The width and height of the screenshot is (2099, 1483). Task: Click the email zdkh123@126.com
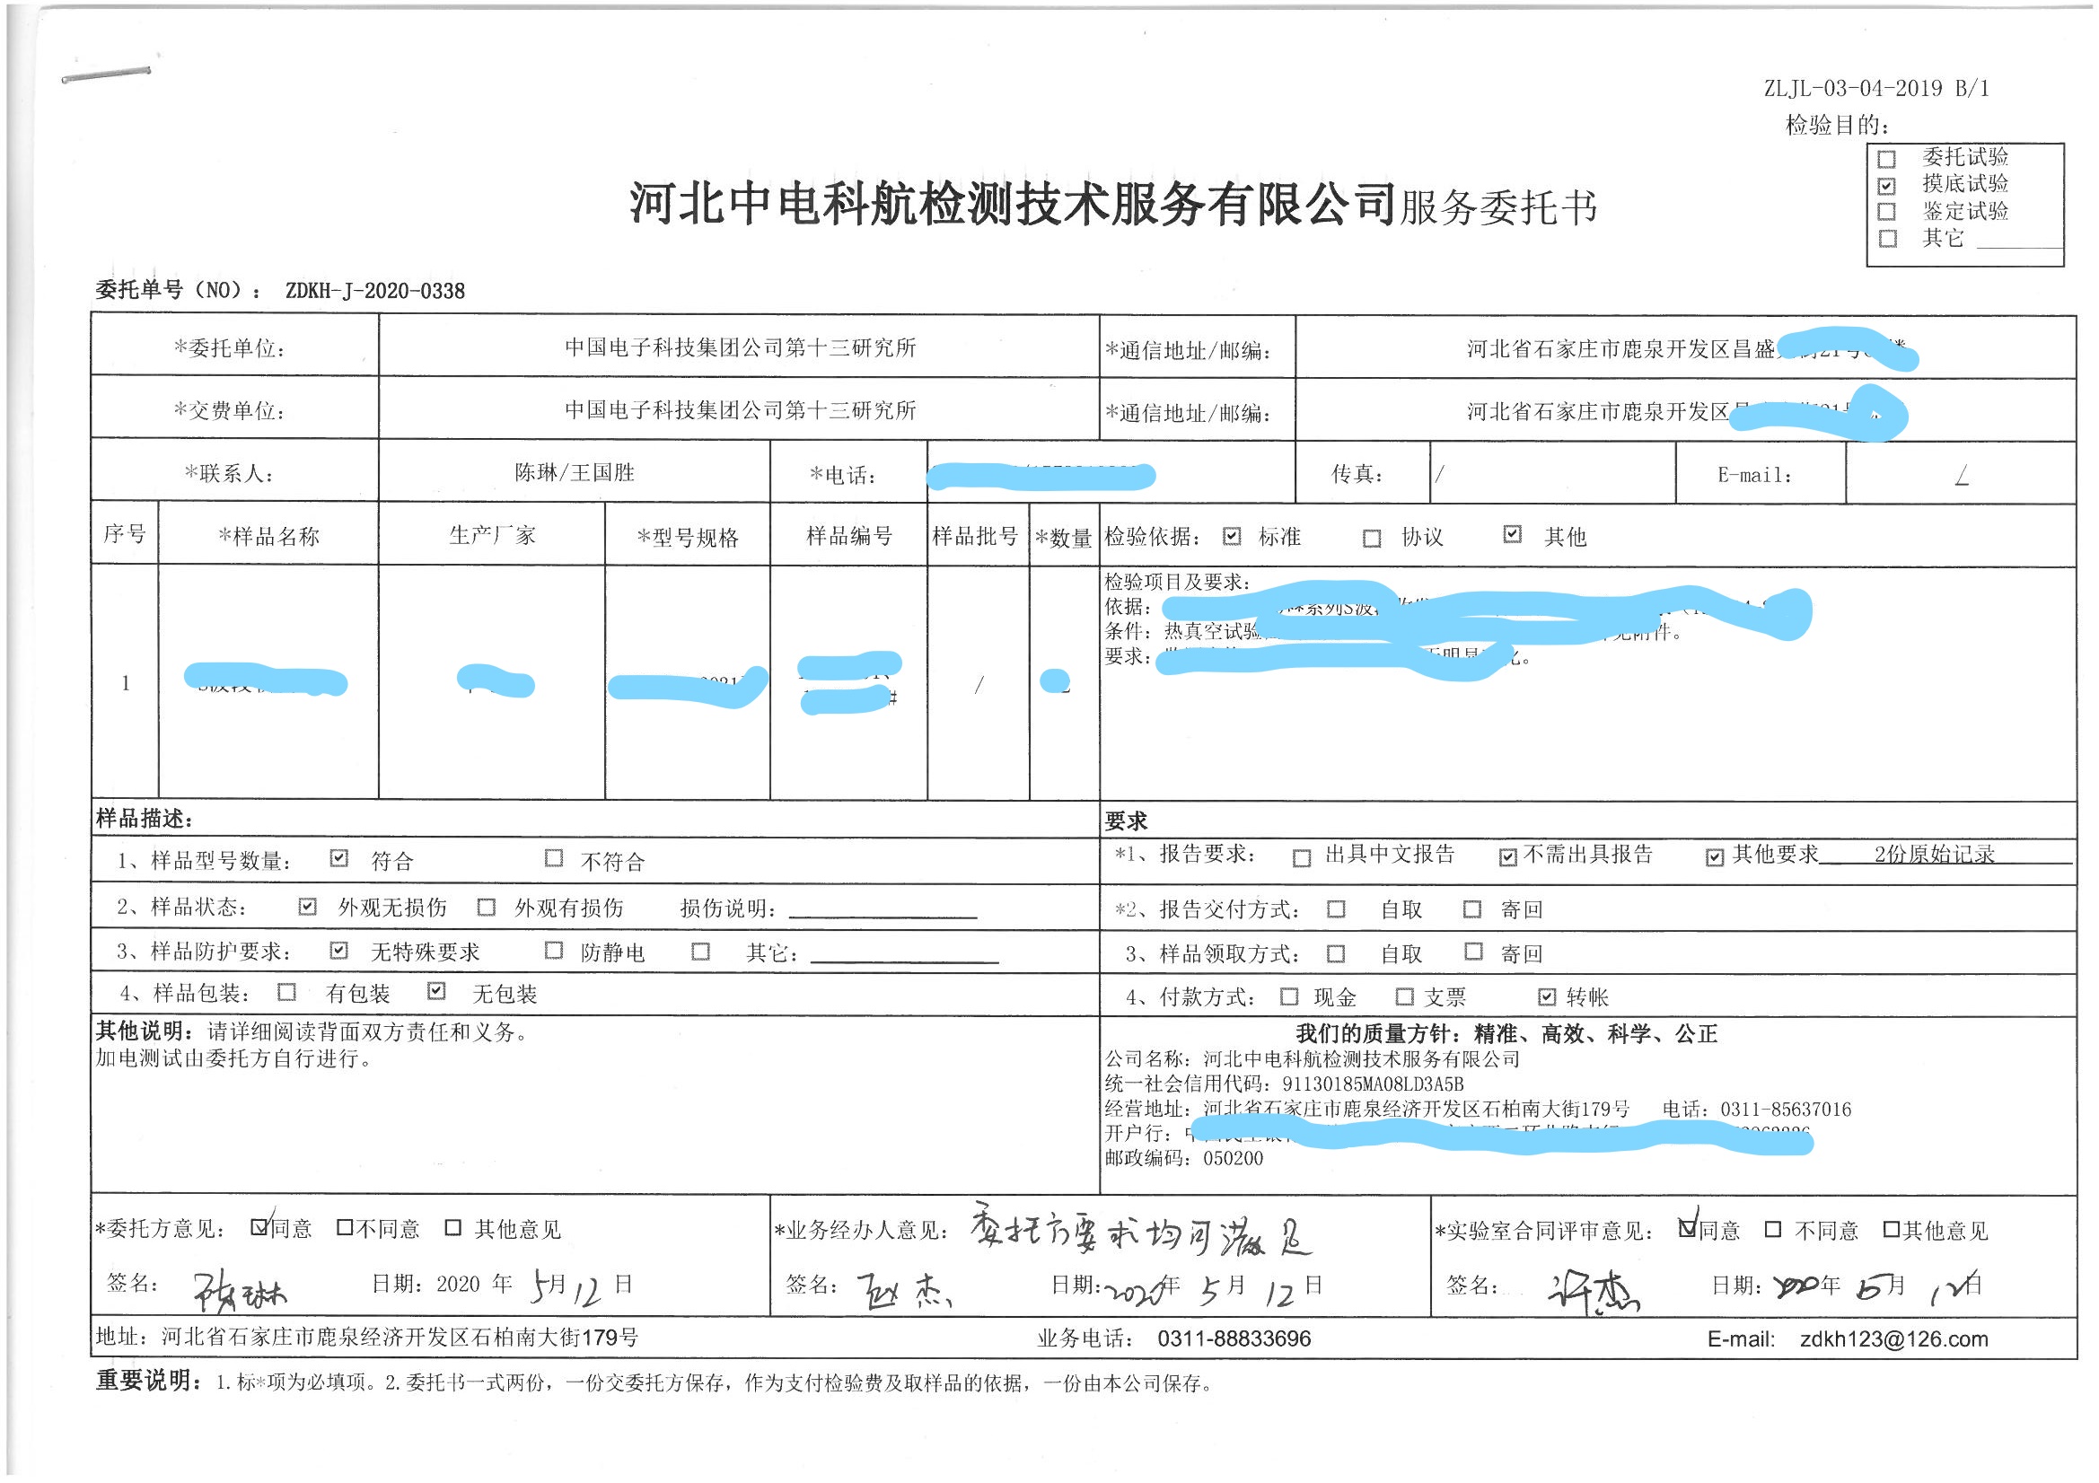(x=1893, y=1339)
